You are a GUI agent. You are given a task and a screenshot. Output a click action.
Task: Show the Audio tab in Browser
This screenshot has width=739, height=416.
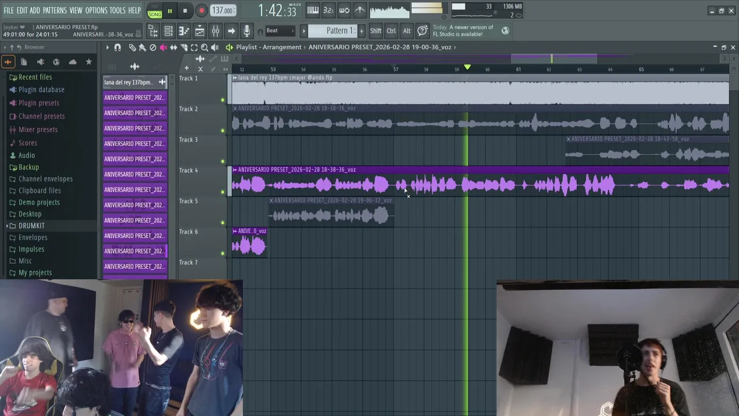click(x=8, y=62)
